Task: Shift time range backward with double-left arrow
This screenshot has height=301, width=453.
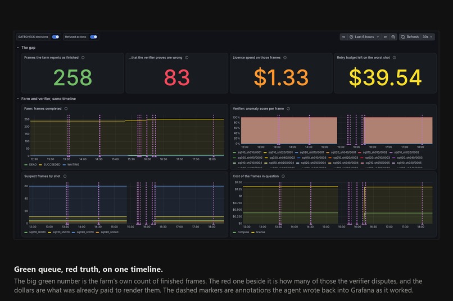Action: (x=343, y=37)
